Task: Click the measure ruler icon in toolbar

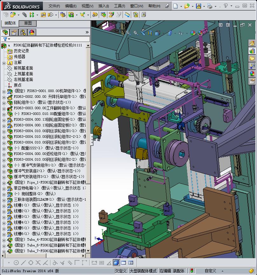Action: 127,15
